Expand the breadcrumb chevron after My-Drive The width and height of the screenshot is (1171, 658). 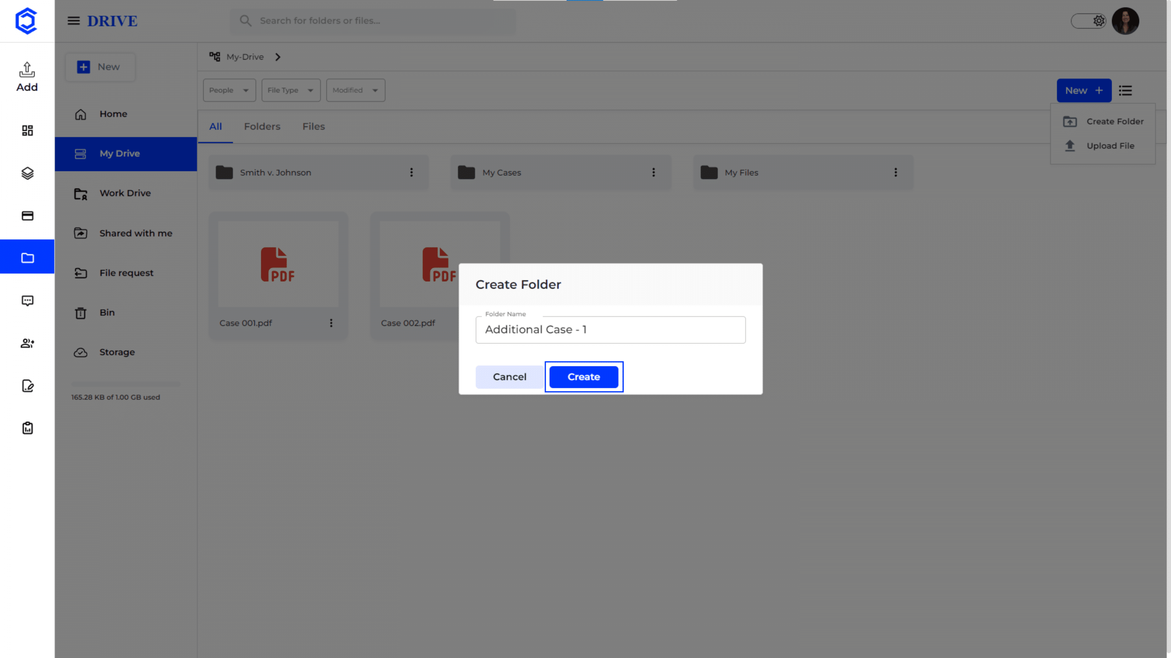278,57
